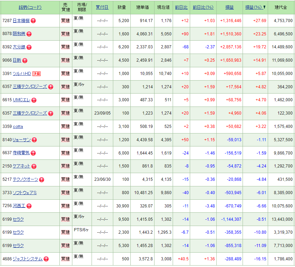Open セラク link in the PTS/6ヶ row
Image resolution: width=295 pixels, height=267 pixels.
click(18, 233)
